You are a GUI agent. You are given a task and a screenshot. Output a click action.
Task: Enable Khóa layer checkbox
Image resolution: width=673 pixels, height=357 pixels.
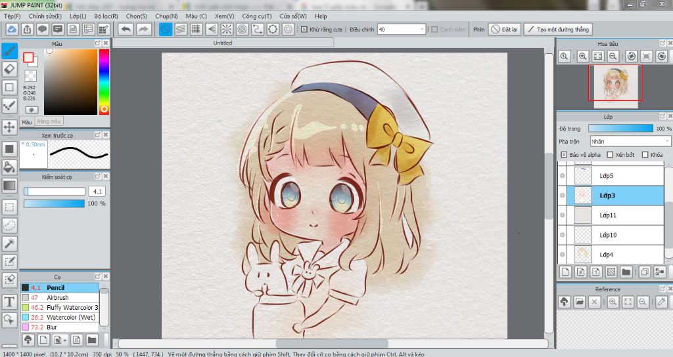click(x=645, y=155)
